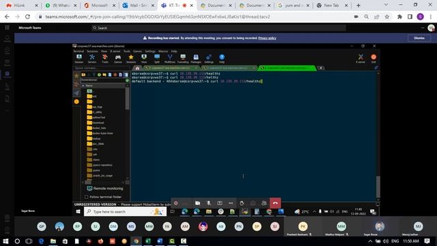The width and height of the screenshot is (437, 246).
Task: Raise hand in the Teams call
Action: point(242,203)
